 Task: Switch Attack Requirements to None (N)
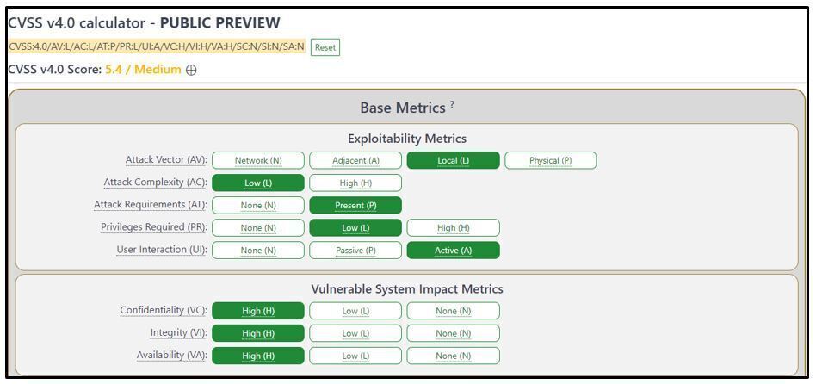click(x=258, y=205)
